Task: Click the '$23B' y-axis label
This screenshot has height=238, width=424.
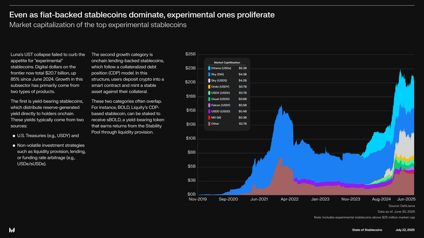Action: [190, 68]
